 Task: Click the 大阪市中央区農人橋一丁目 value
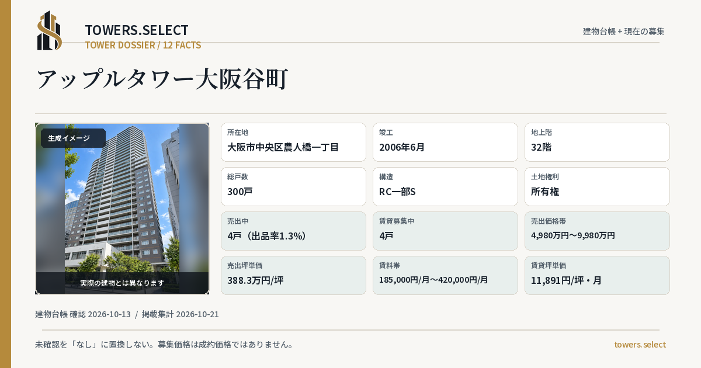point(283,147)
